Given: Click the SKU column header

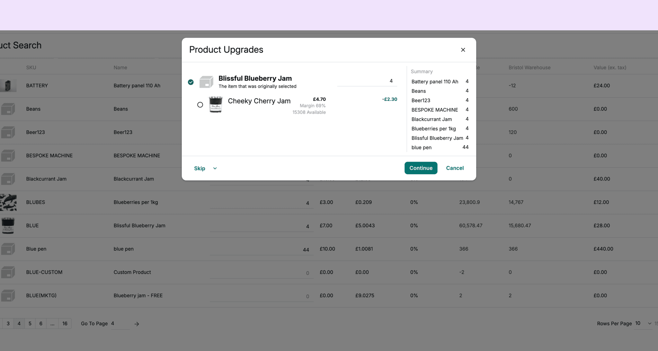Looking at the screenshot, I should pyautogui.click(x=31, y=67).
